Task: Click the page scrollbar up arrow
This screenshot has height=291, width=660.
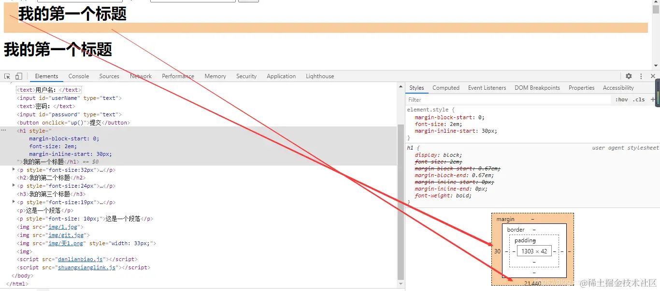Action: click(656, 3)
